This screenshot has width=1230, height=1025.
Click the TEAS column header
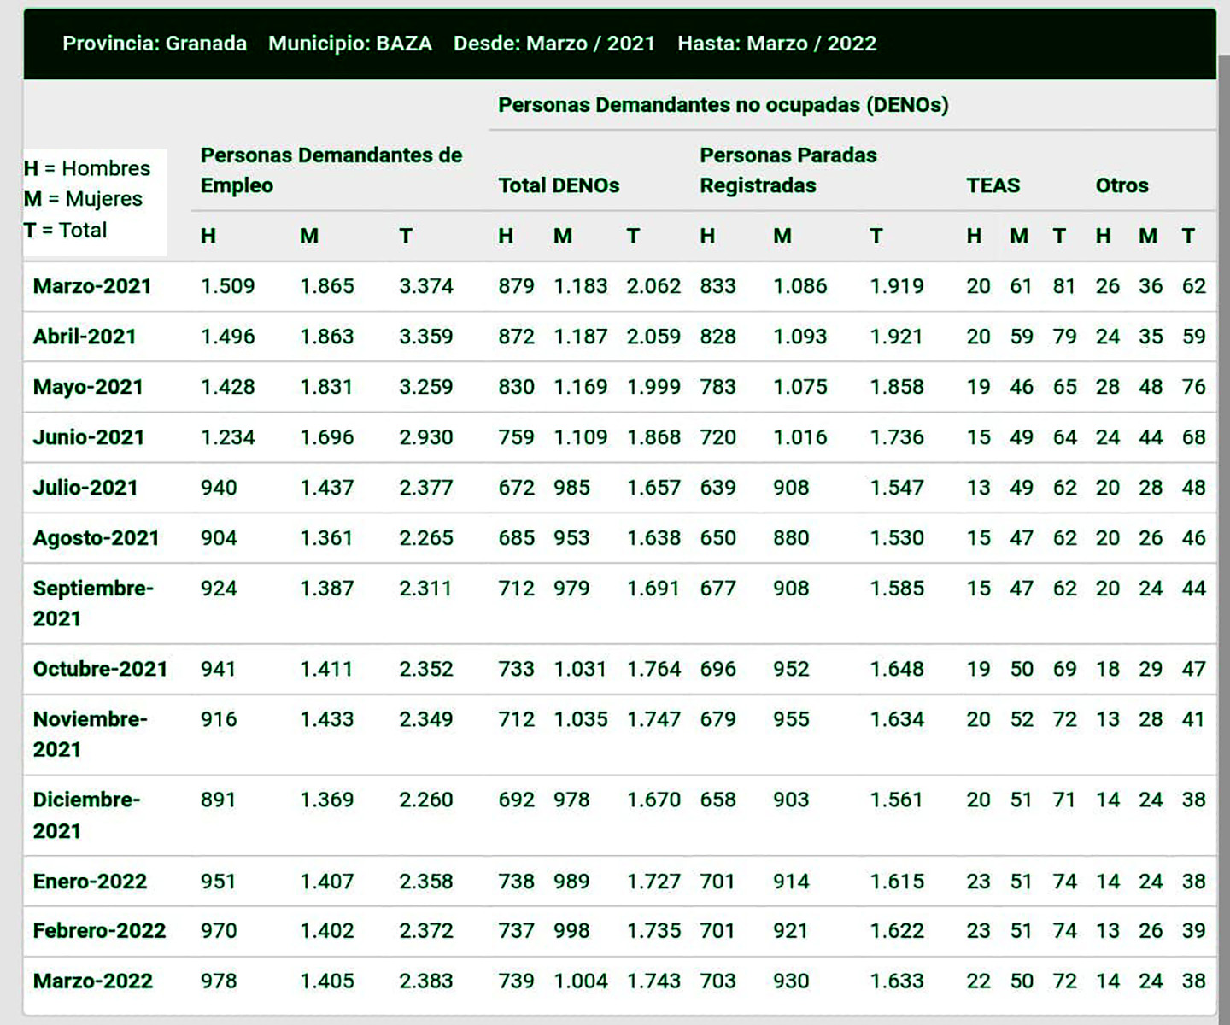(993, 185)
